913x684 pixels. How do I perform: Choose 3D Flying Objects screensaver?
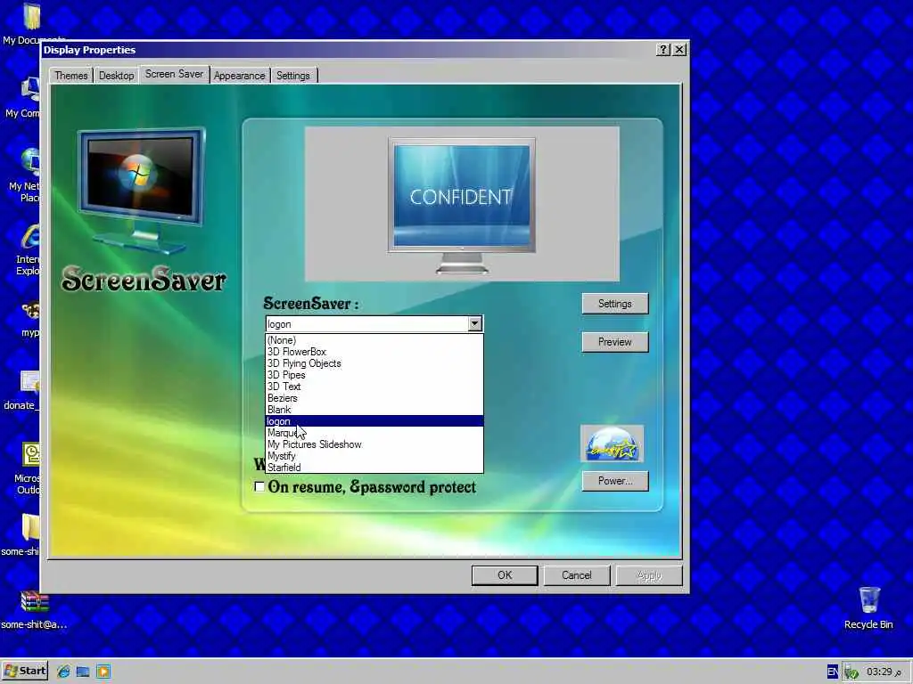pos(374,363)
